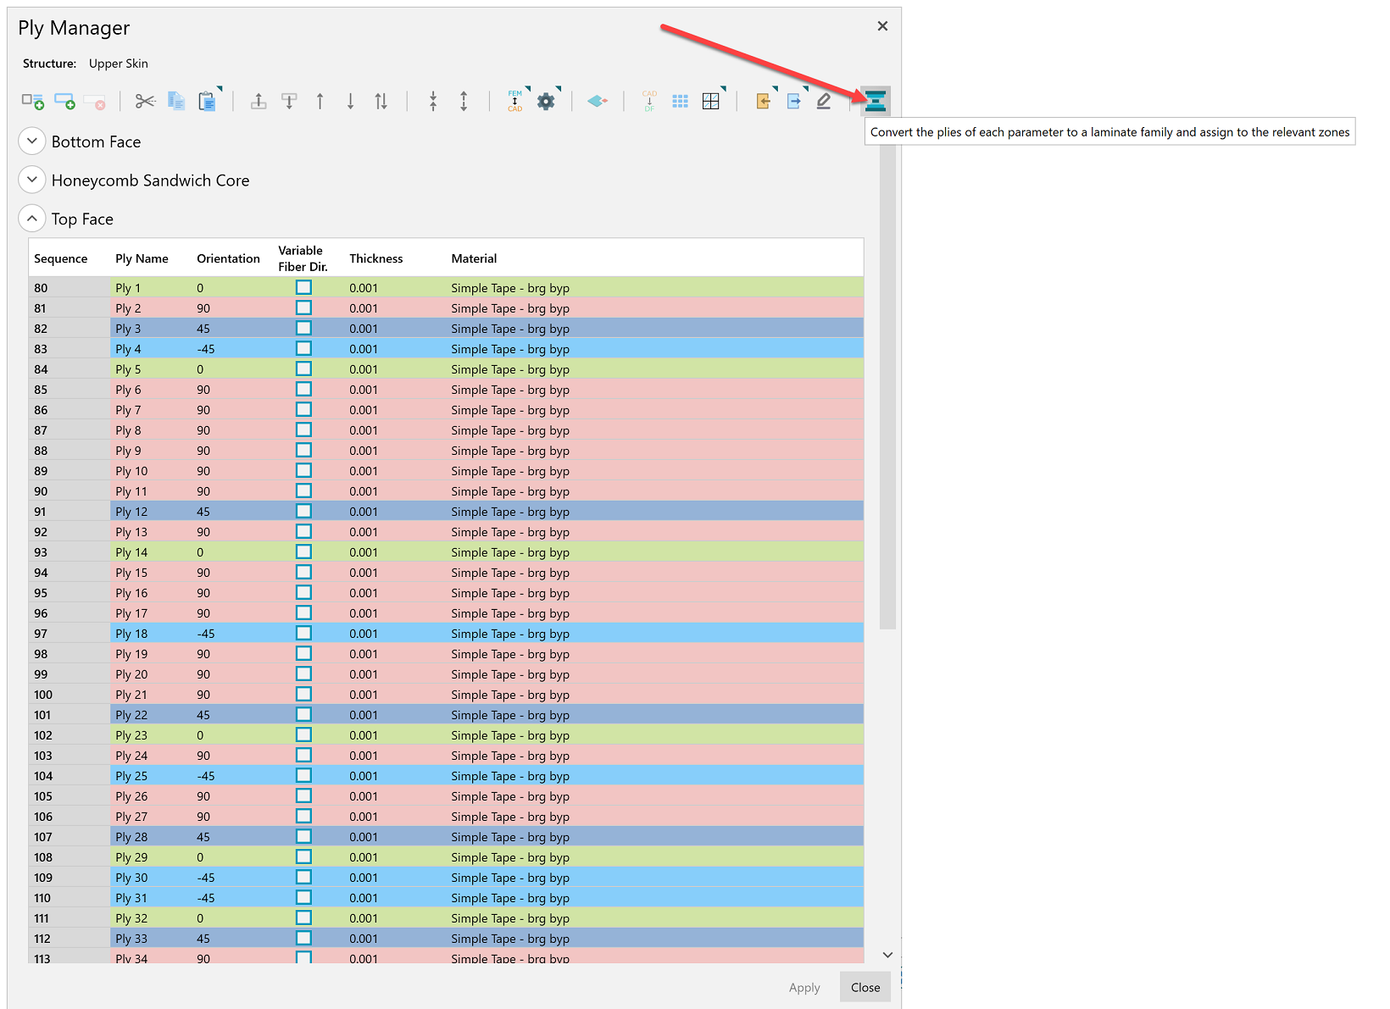Click orientation 90 in Ply 20 row
This screenshot has height=1009, width=1390.
click(x=203, y=674)
